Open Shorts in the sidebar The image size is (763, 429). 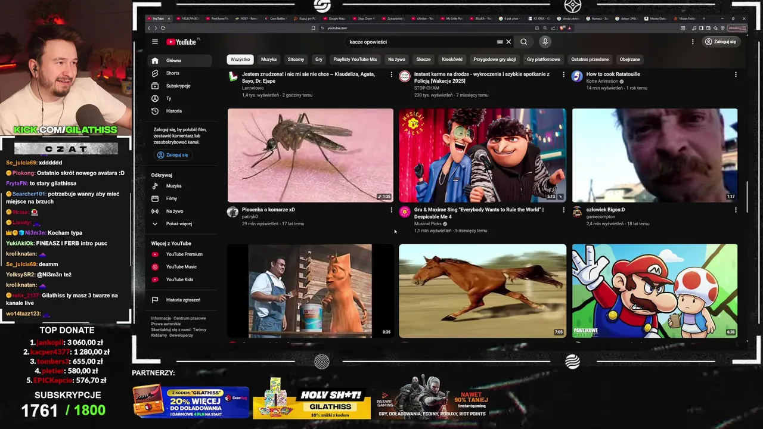(179, 73)
